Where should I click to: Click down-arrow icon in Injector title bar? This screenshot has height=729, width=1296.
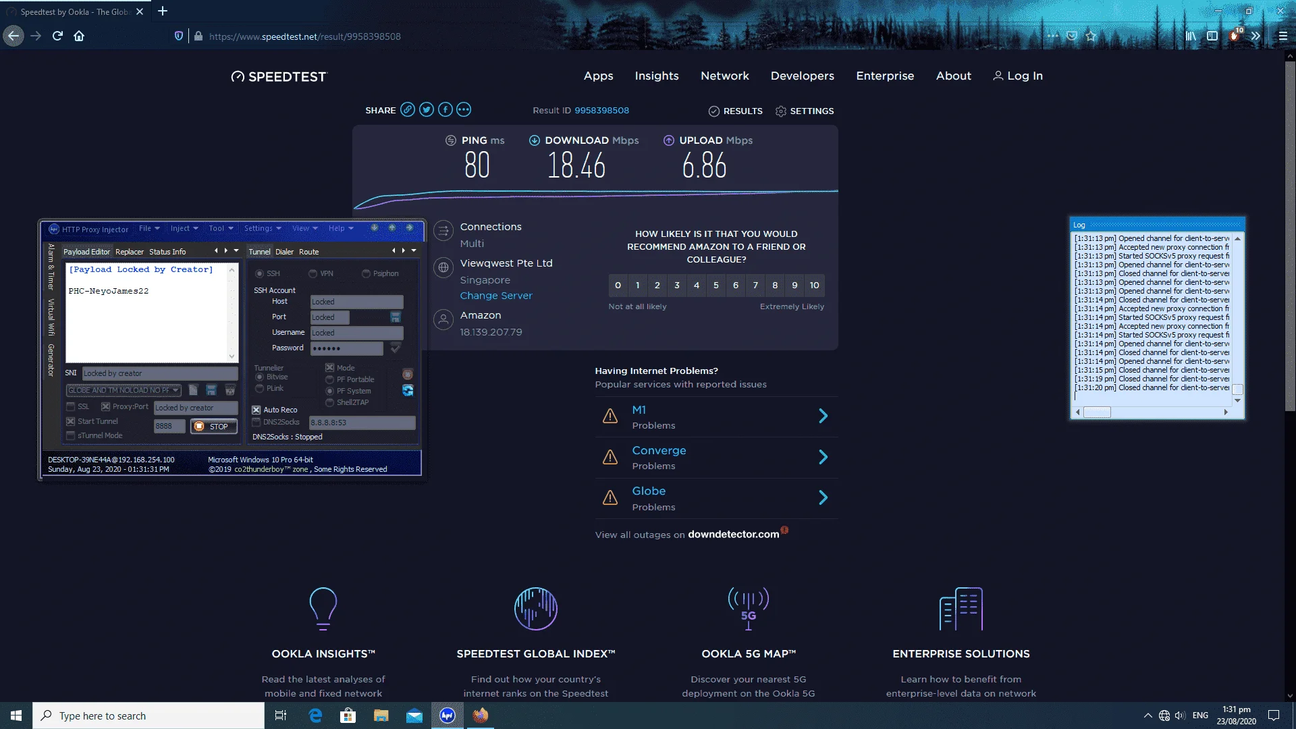click(375, 228)
